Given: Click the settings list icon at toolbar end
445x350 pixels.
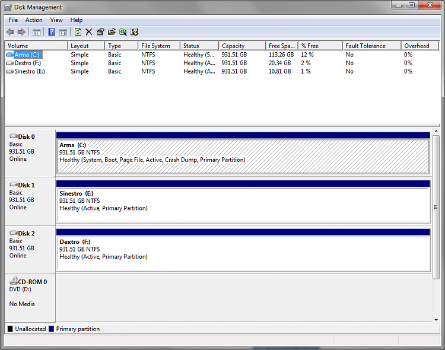Looking at the screenshot, I should [134, 32].
